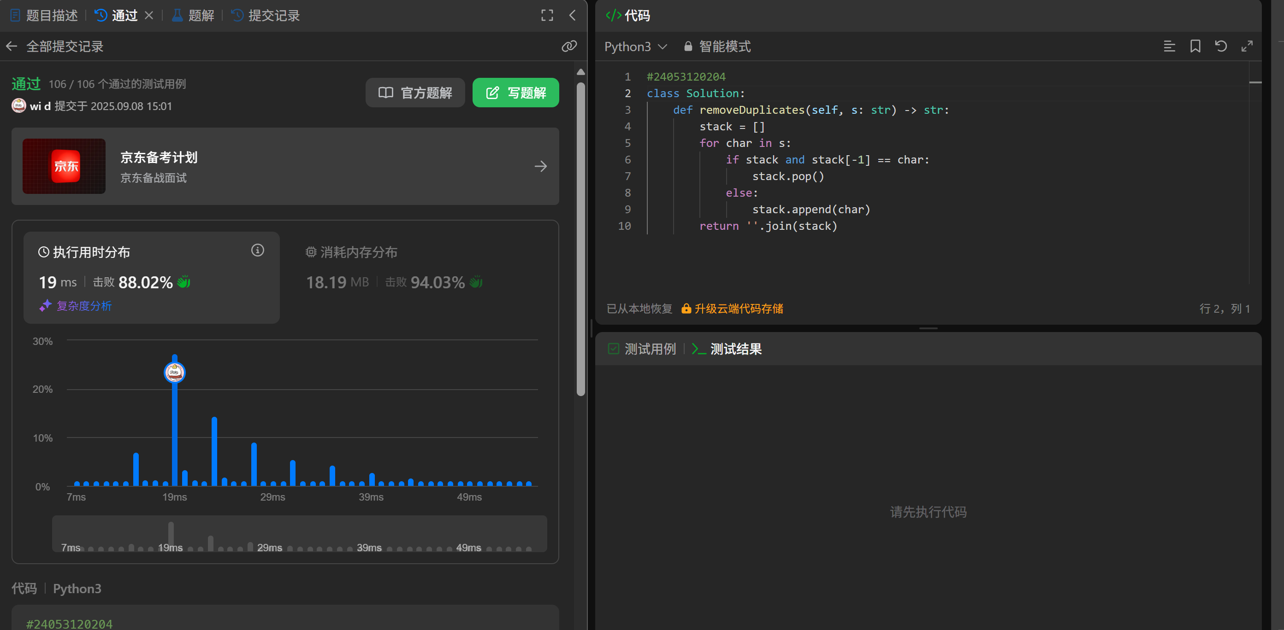This screenshot has width=1284, height=630.
Task: Reset code with the undo arrow icon
Action: coord(1221,47)
